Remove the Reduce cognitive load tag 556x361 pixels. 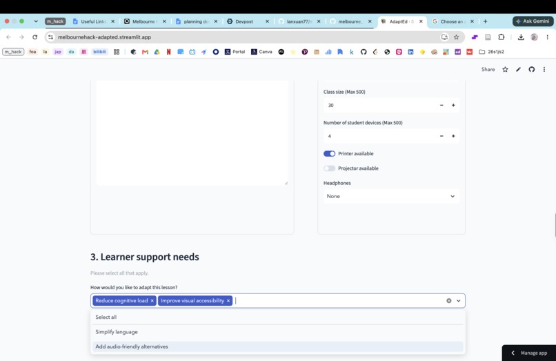[x=152, y=301]
